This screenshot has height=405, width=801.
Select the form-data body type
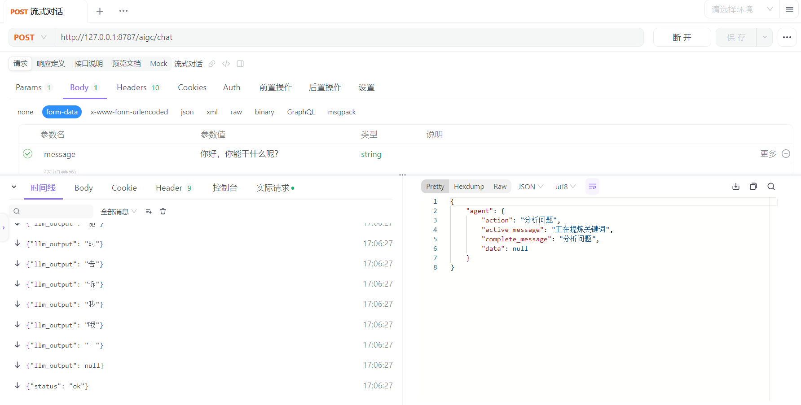point(62,112)
